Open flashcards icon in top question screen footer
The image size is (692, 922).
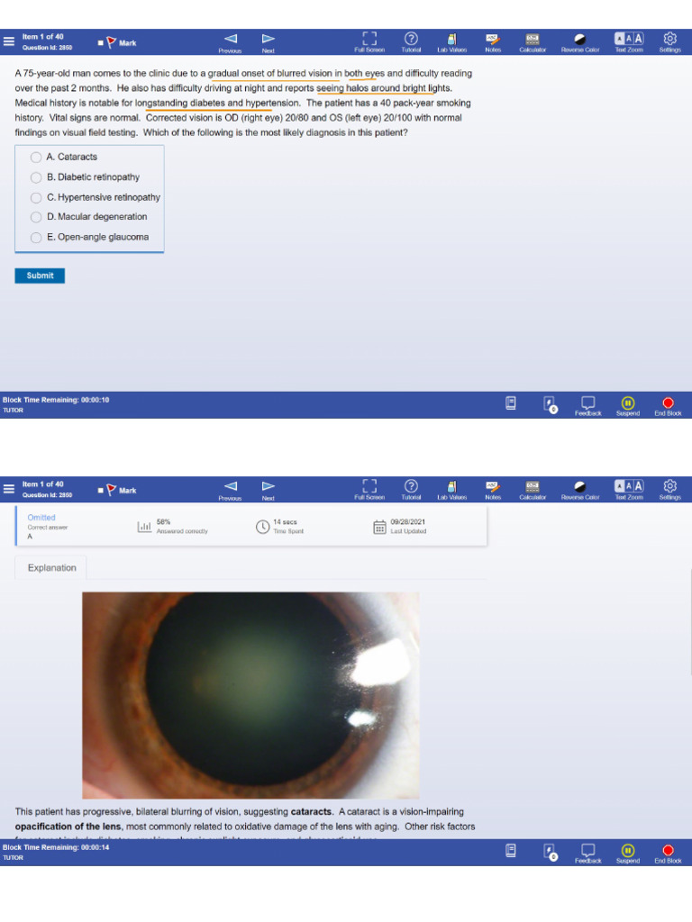551,404
